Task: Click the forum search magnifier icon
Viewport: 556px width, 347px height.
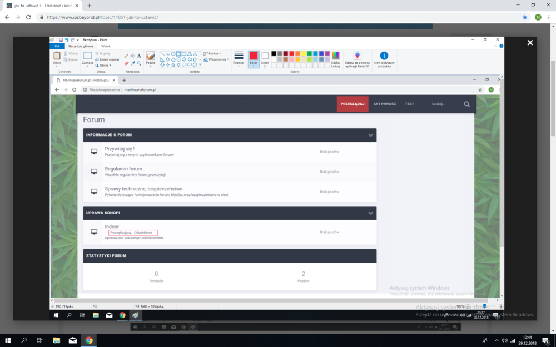Action: (466, 104)
